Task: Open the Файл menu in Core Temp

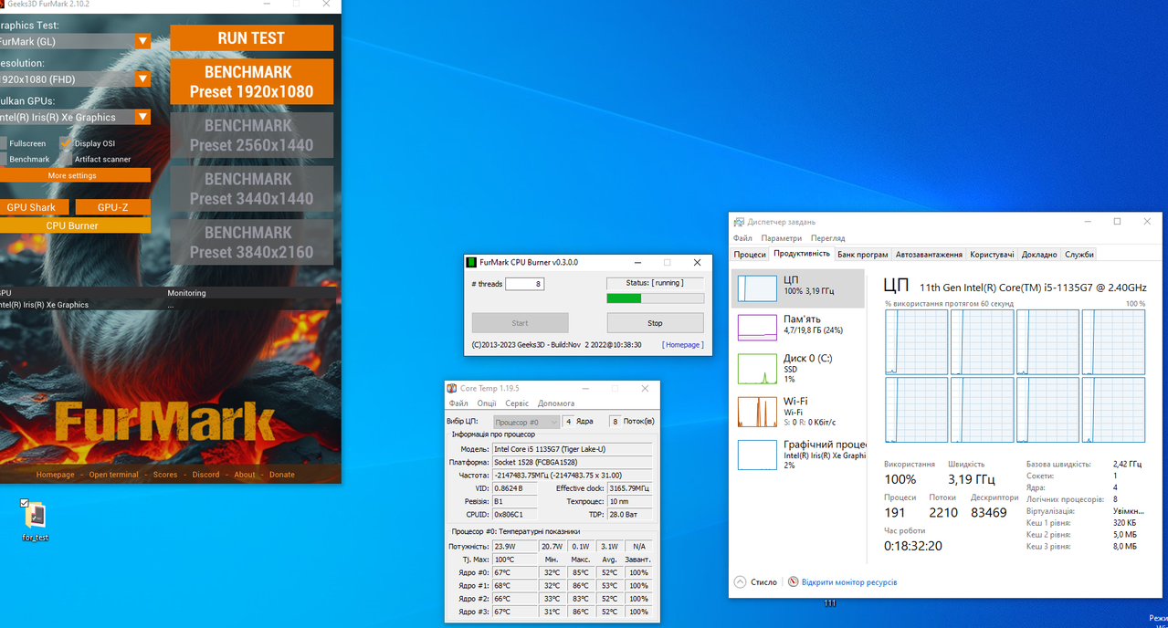Action: point(458,403)
